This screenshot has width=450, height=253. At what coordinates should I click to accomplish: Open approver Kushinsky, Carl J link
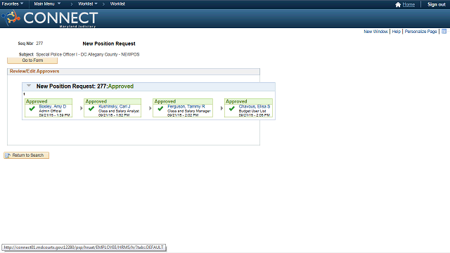(114, 106)
